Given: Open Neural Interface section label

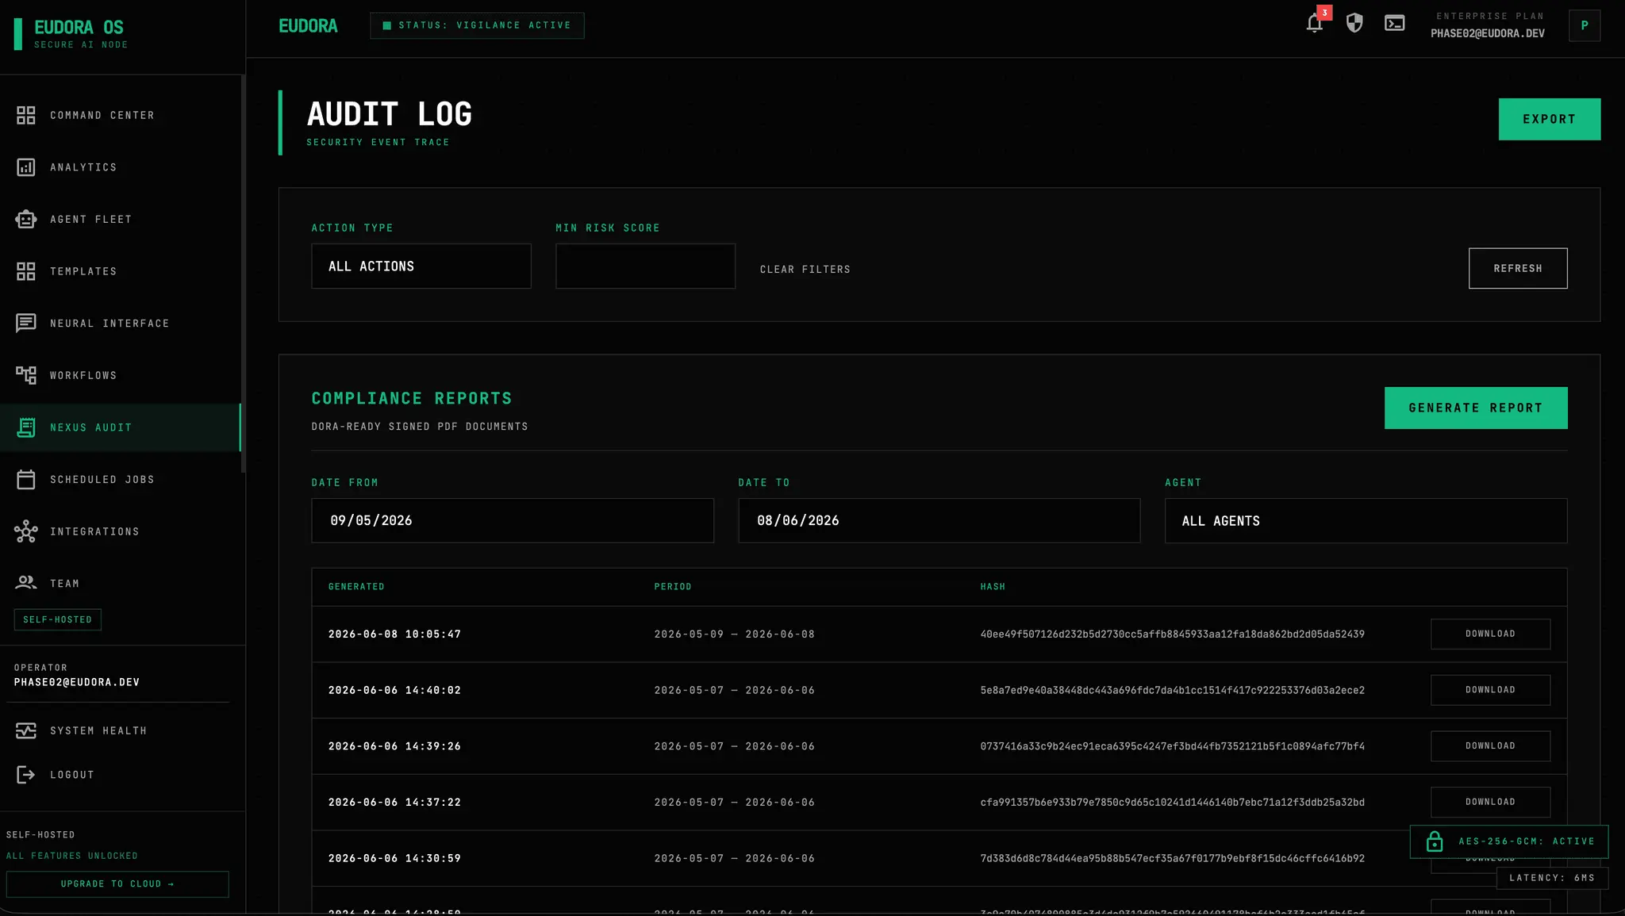Looking at the screenshot, I should [109, 324].
